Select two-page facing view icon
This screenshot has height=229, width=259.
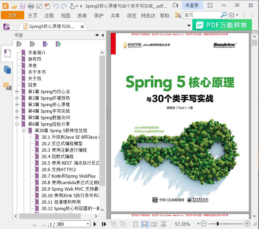pyautogui.click(x=154, y=224)
